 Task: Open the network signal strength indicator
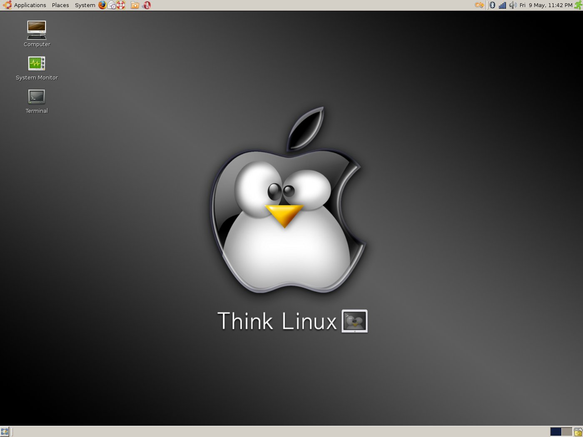pos(502,5)
